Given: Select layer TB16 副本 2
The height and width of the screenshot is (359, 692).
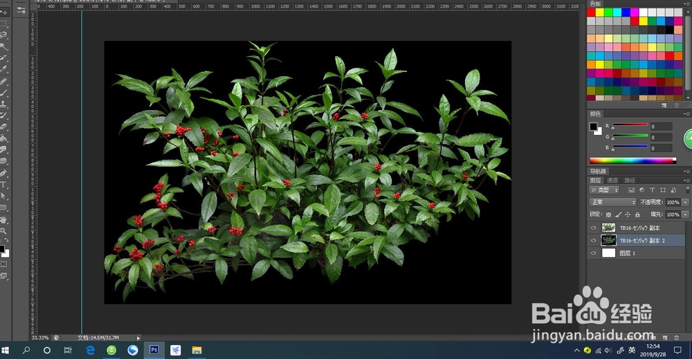Looking at the screenshot, I should coord(636,240).
